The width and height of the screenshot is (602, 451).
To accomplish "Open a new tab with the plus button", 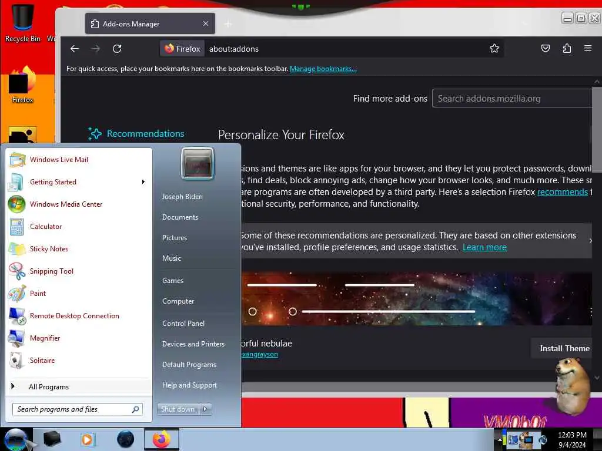I will (x=228, y=24).
